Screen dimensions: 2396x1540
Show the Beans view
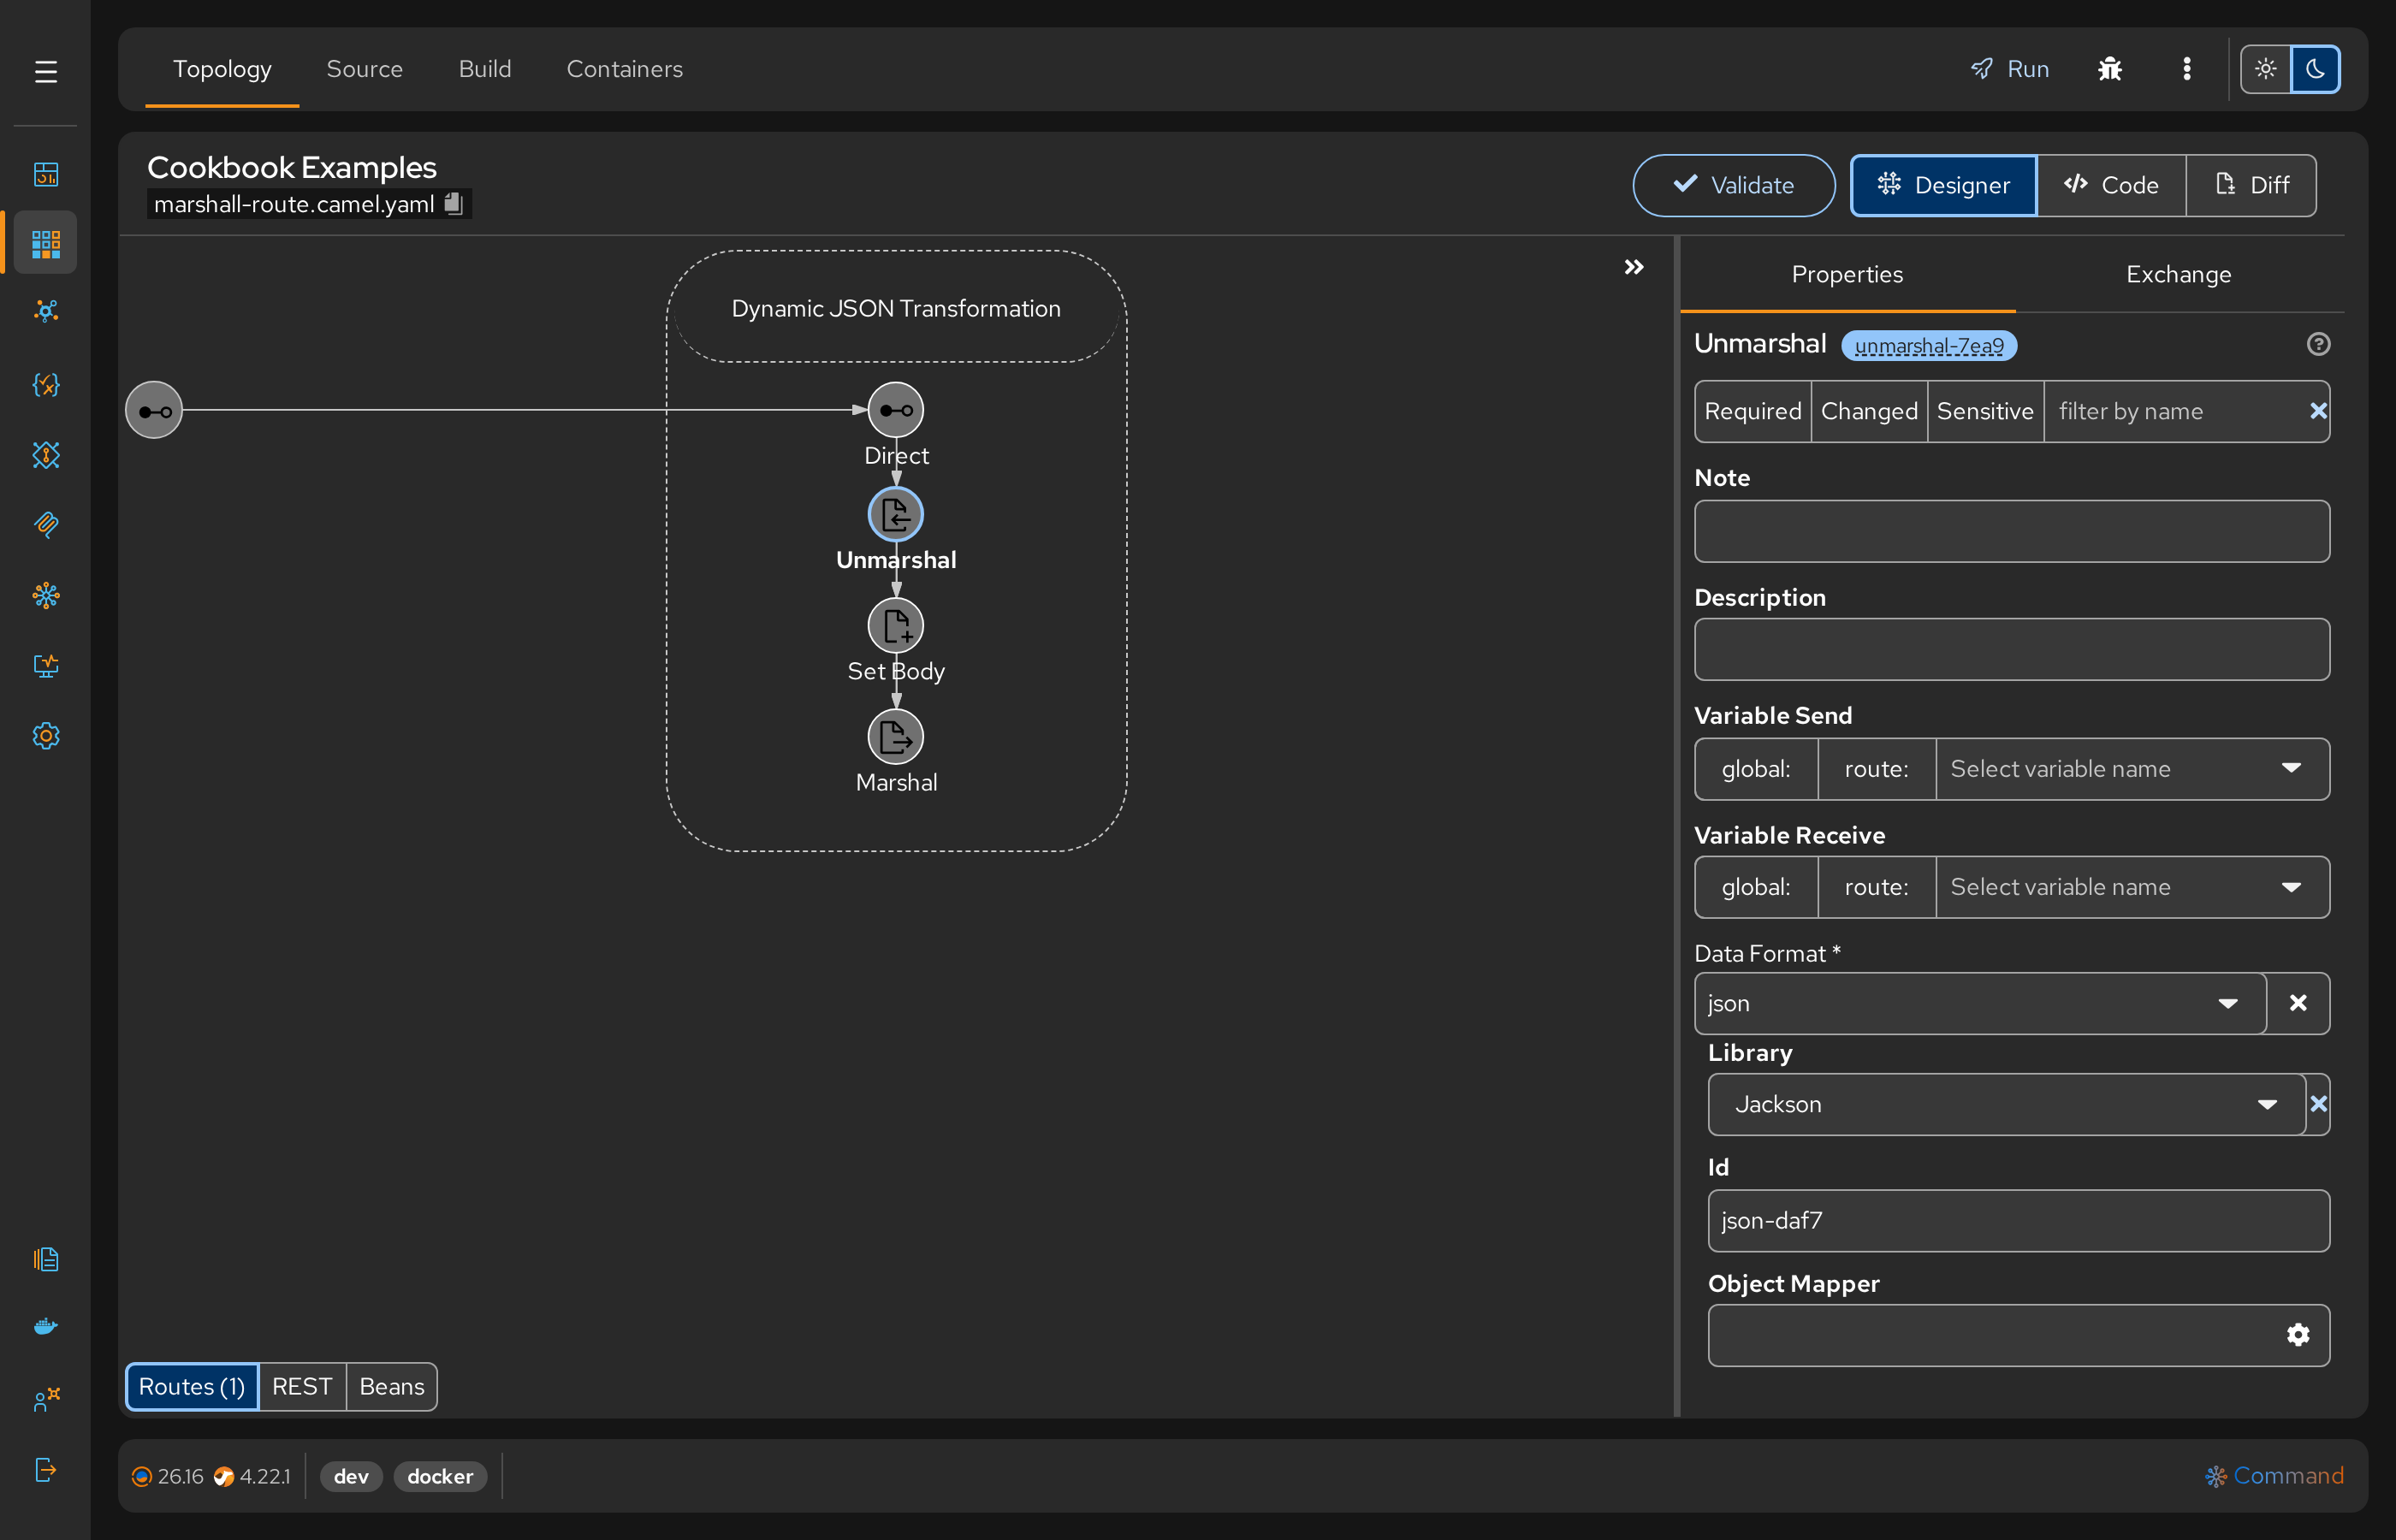tap(392, 1387)
